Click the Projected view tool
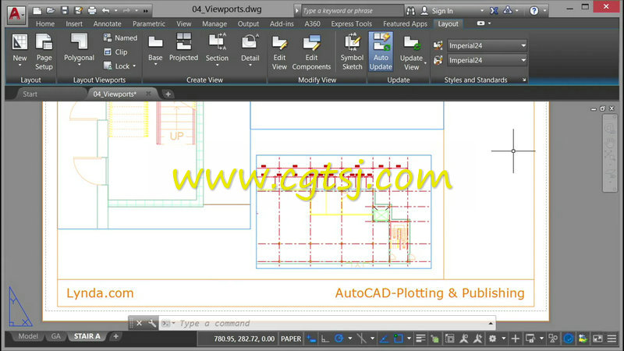Image resolution: width=624 pixels, height=351 pixels. 183,48
